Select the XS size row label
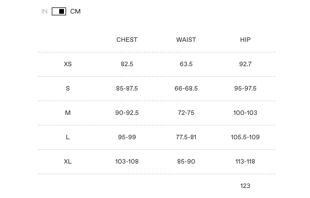 click(68, 64)
